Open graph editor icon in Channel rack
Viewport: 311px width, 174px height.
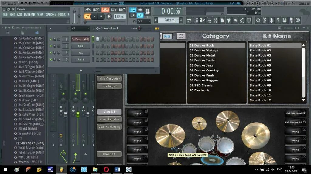click(x=157, y=28)
